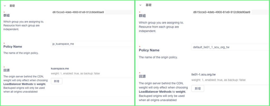This screenshot has height=106, width=270.
Task: Select the kuanspace.me origin entry
Action: tap(60, 68)
